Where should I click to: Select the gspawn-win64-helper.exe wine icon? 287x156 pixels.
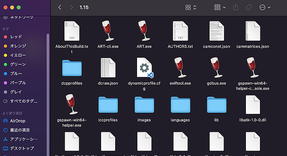click(x=72, y=104)
